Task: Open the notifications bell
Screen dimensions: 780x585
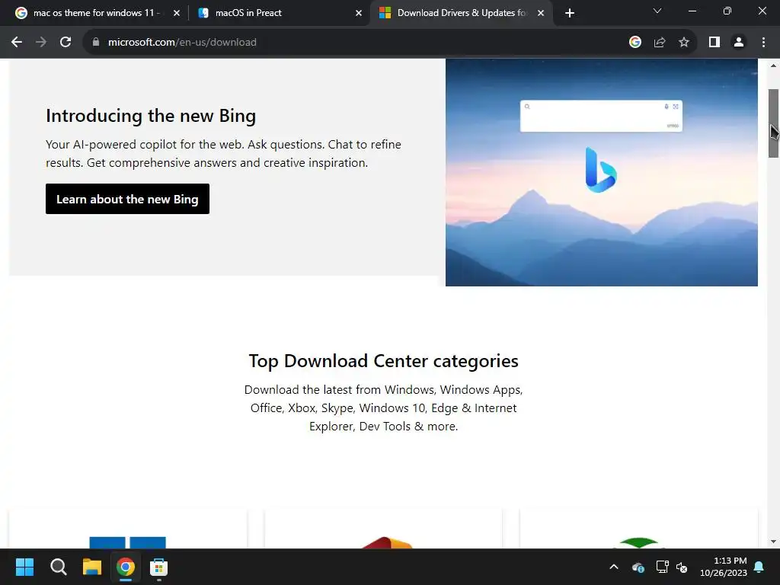Action: (759, 567)
